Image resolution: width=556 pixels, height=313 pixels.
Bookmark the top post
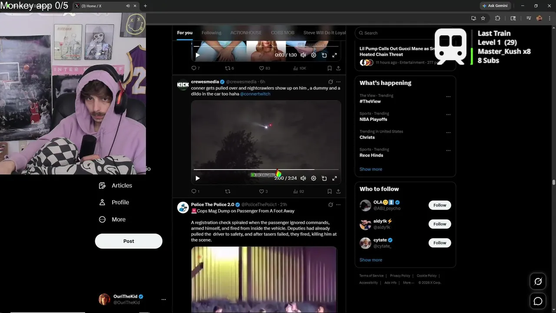(x=330, y=68)
